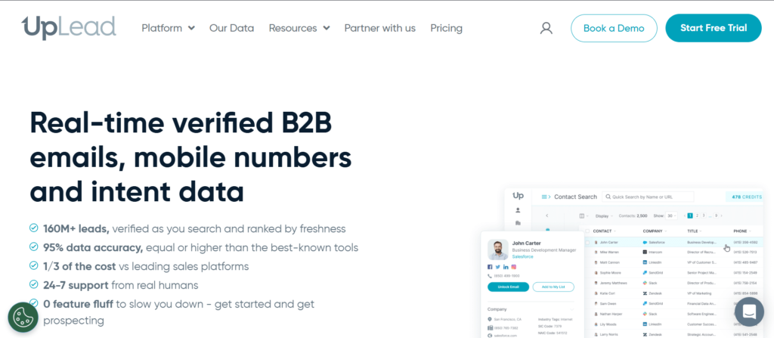Click the LinkedIn icon on John Carter card

[506, 267]
